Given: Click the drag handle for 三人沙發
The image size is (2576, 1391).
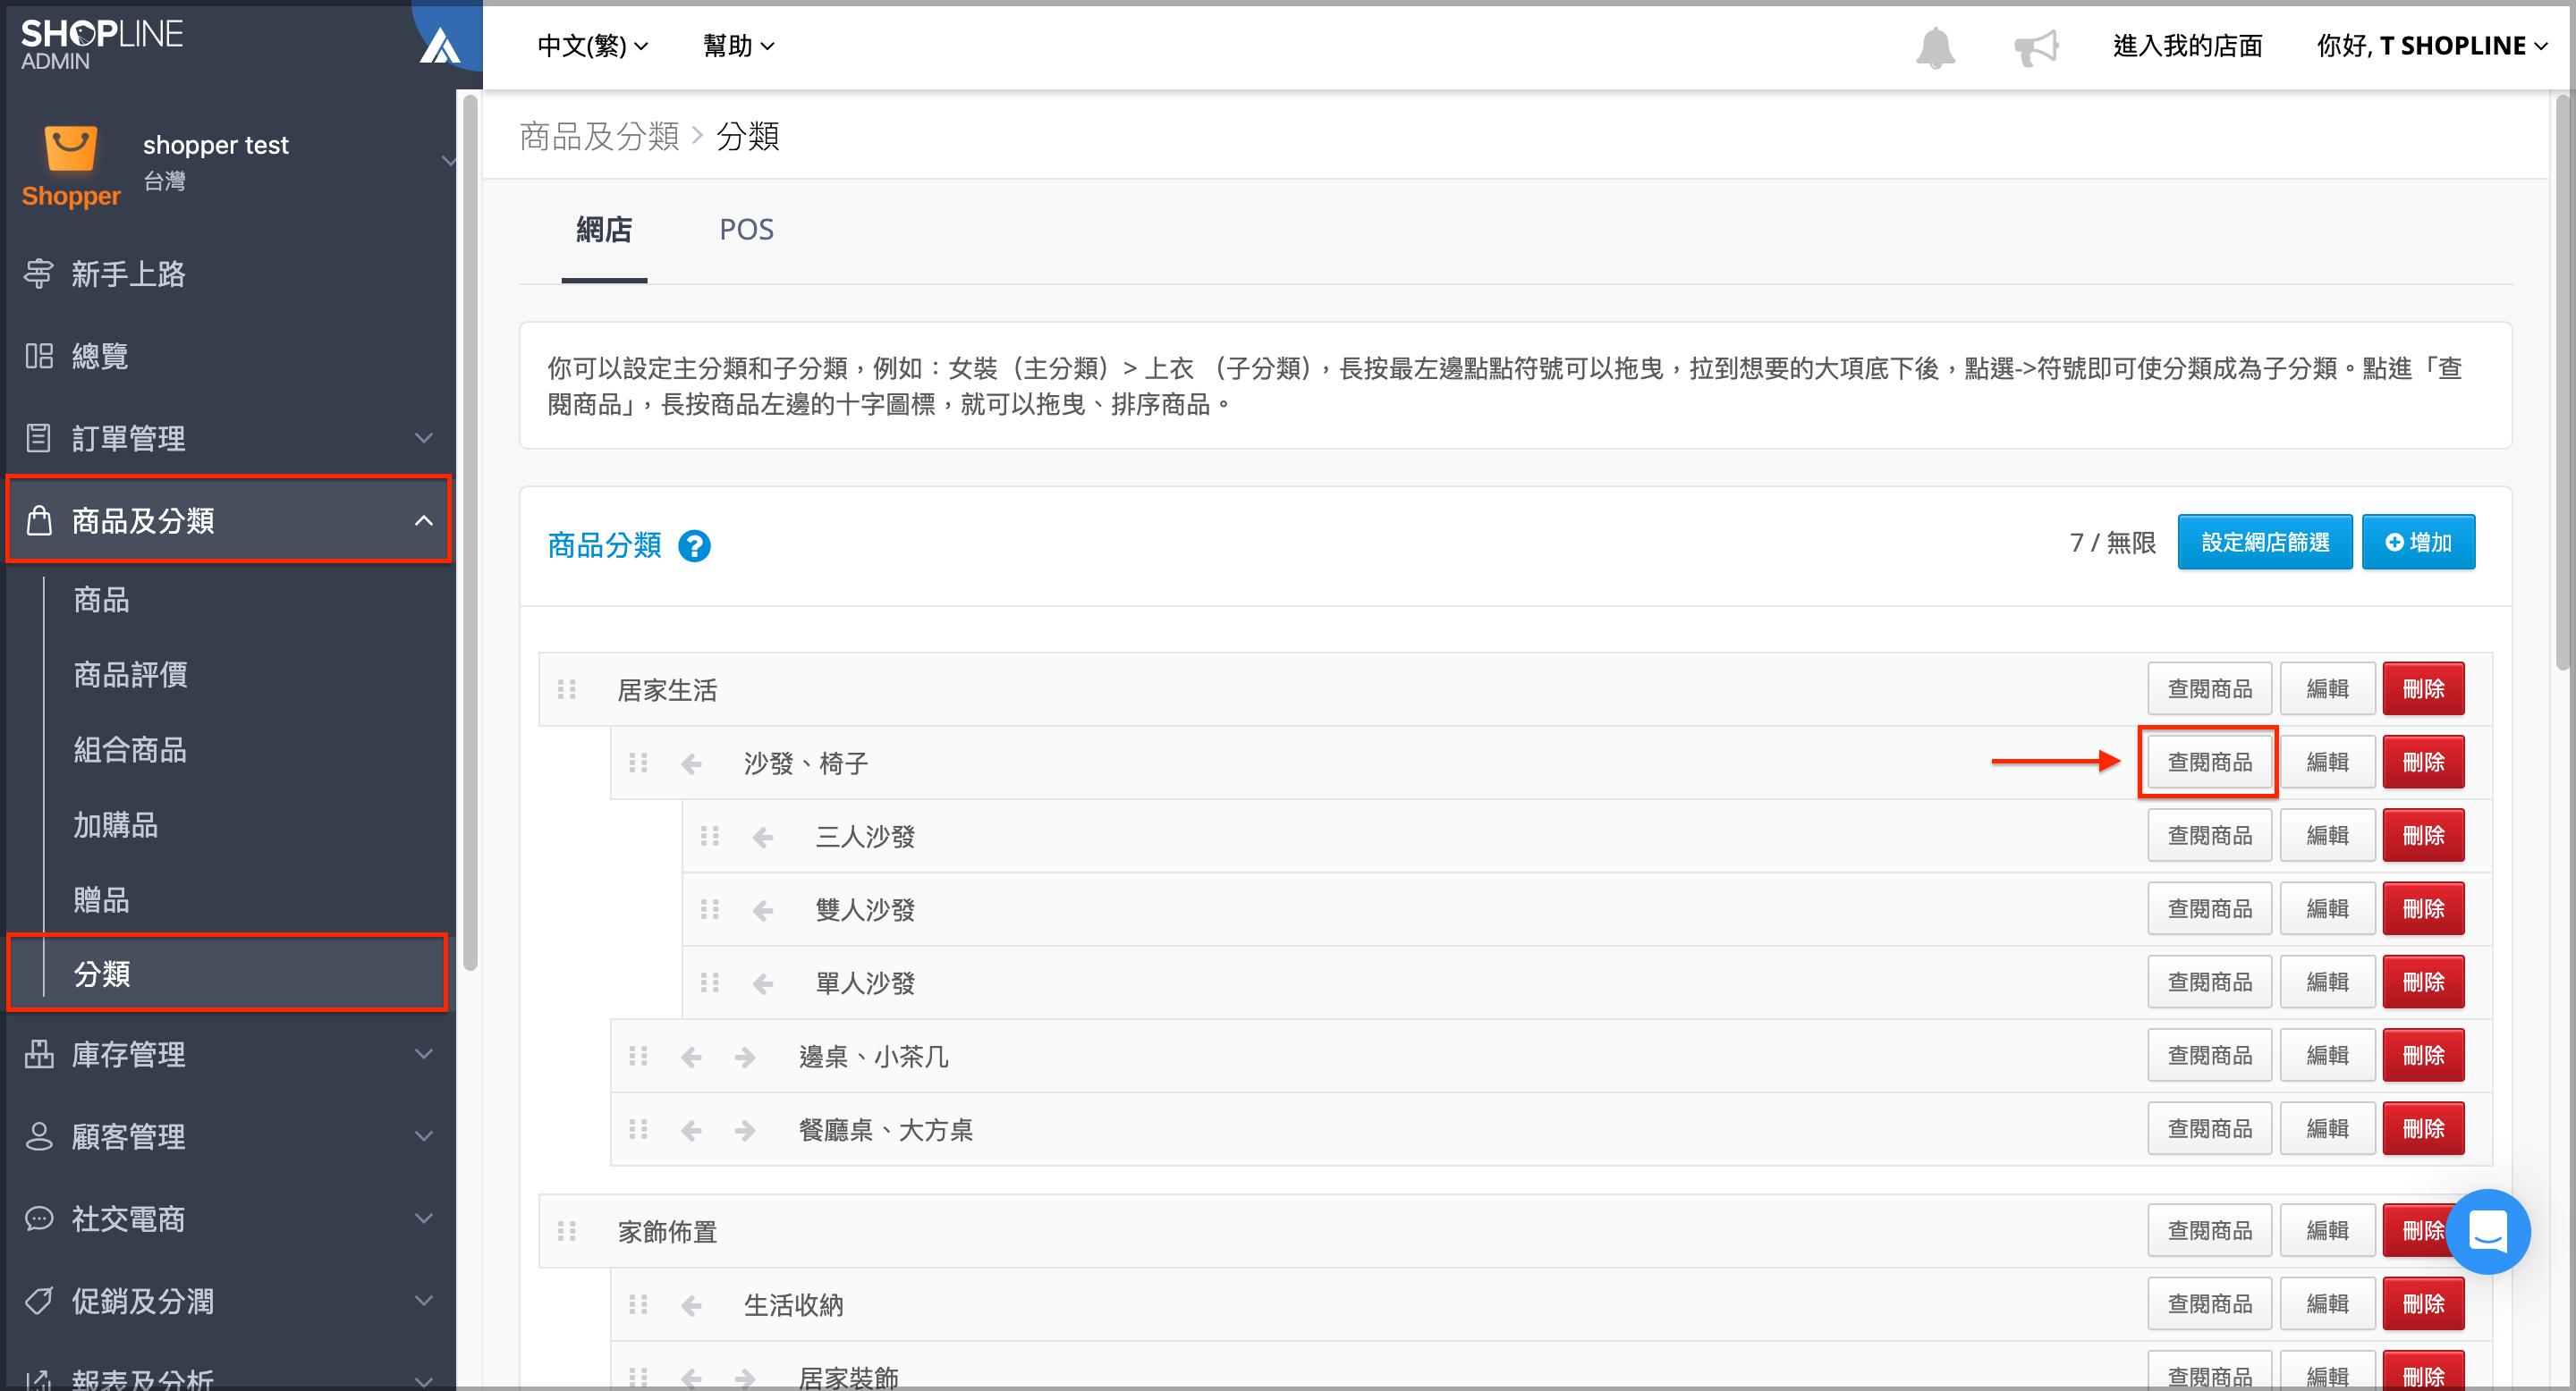Looking at the screenshot, I should [x=710, y=837].
